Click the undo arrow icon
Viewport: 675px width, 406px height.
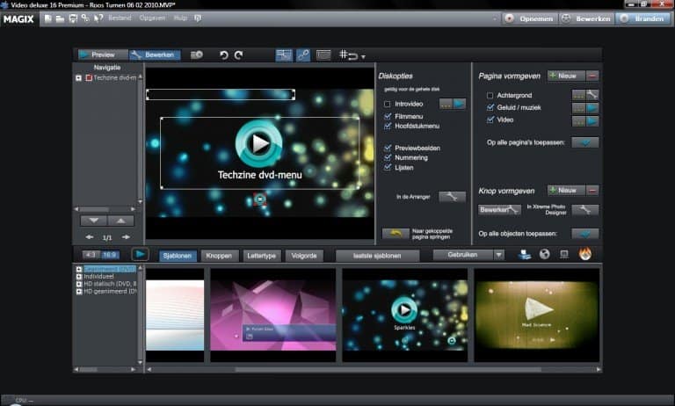[x=224, y=55]
